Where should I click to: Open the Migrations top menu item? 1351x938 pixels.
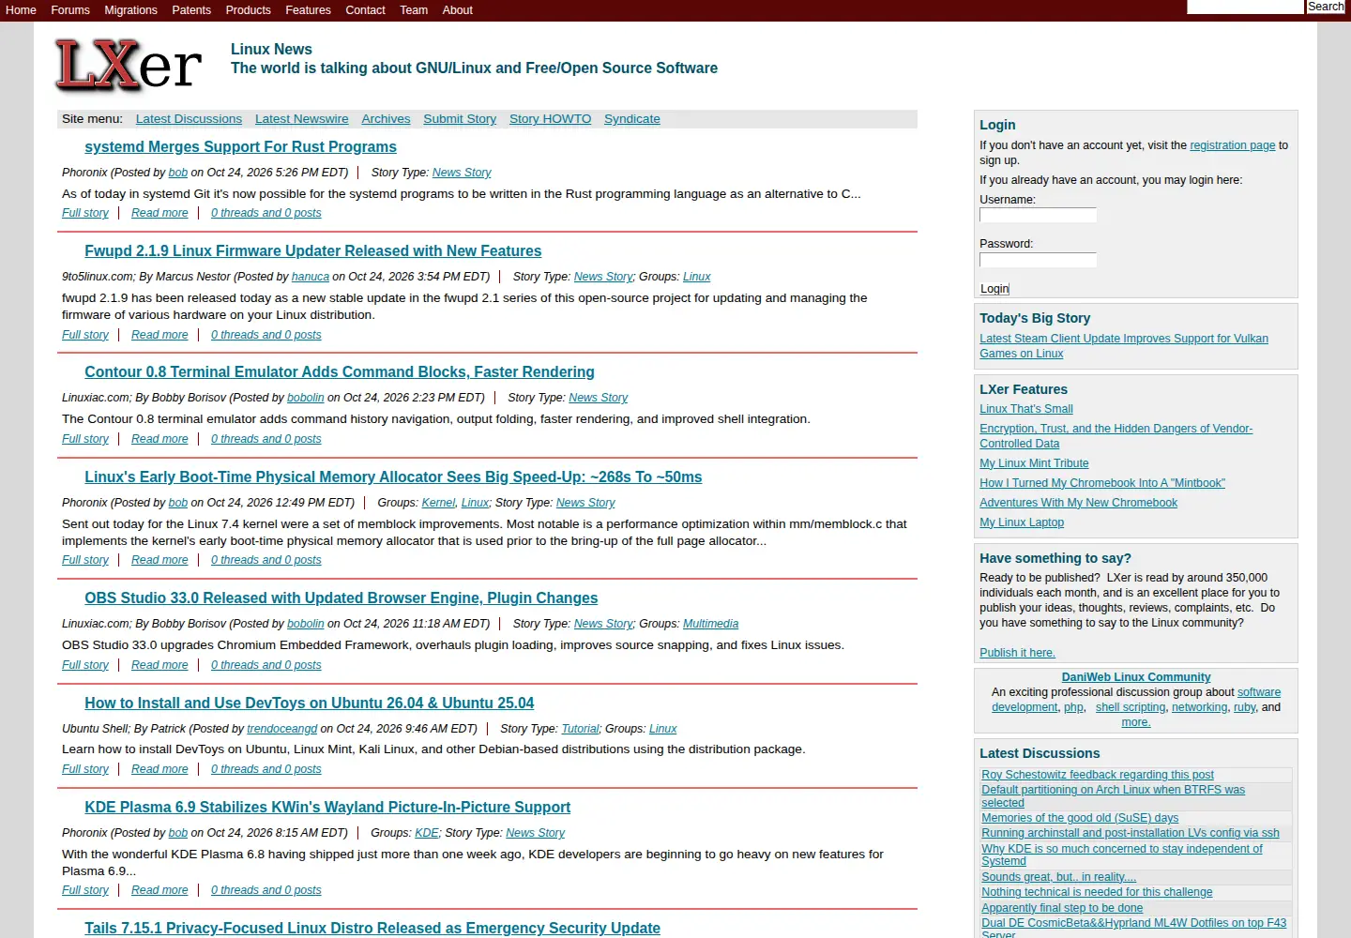coord(130,10)
